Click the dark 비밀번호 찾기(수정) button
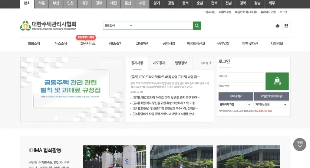Image resolution: width=310 pixels, height=168 pixels. coord(272,96)
